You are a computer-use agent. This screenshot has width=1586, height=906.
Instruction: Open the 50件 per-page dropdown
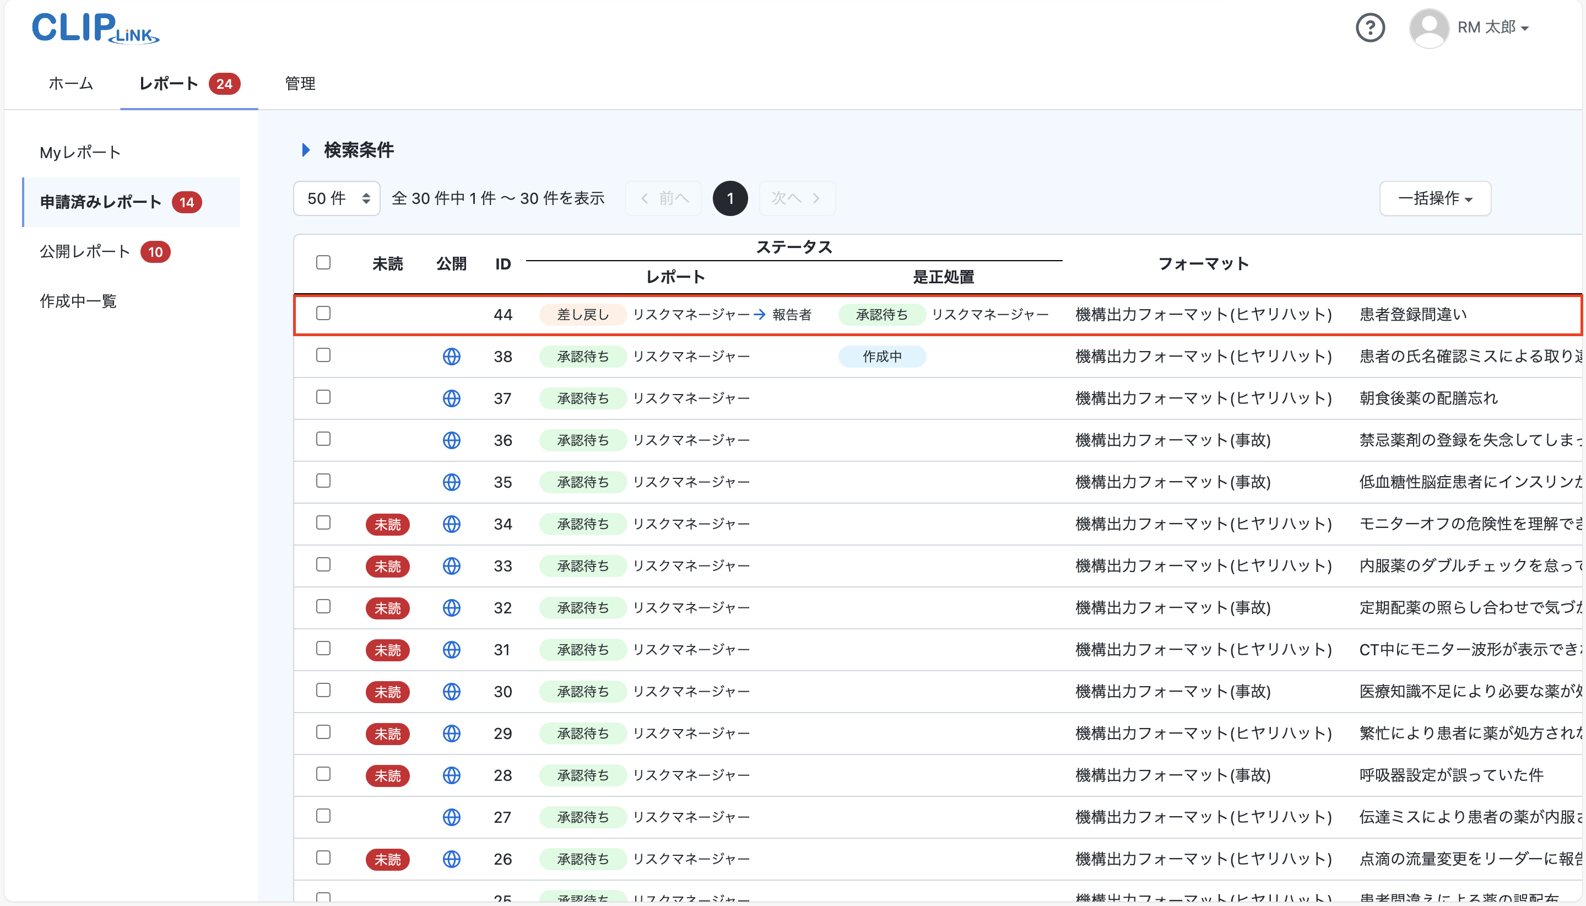(336, 198)
